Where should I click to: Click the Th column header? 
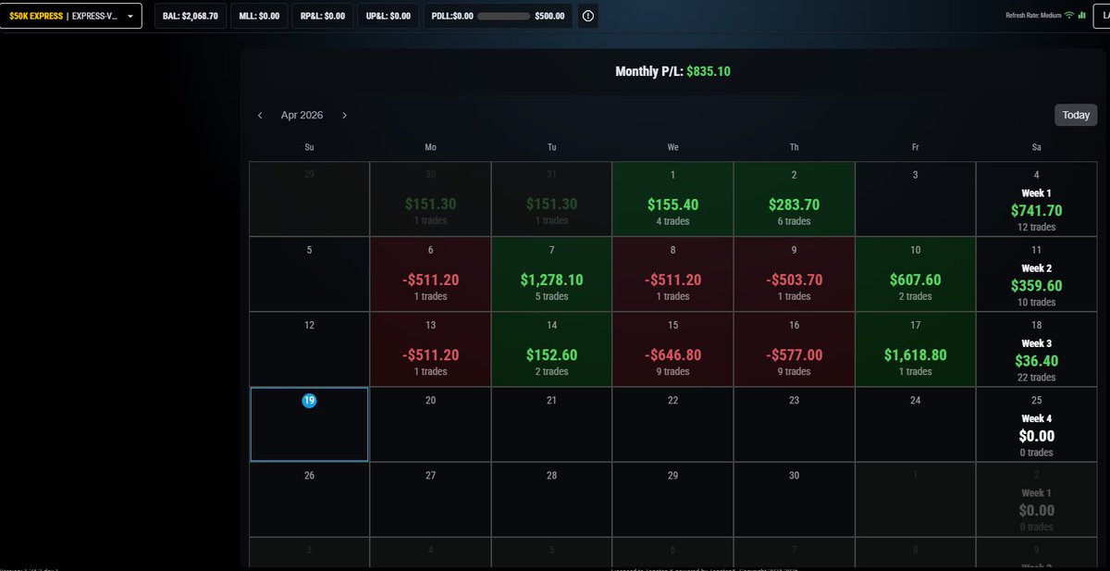(x=794, y=147)
